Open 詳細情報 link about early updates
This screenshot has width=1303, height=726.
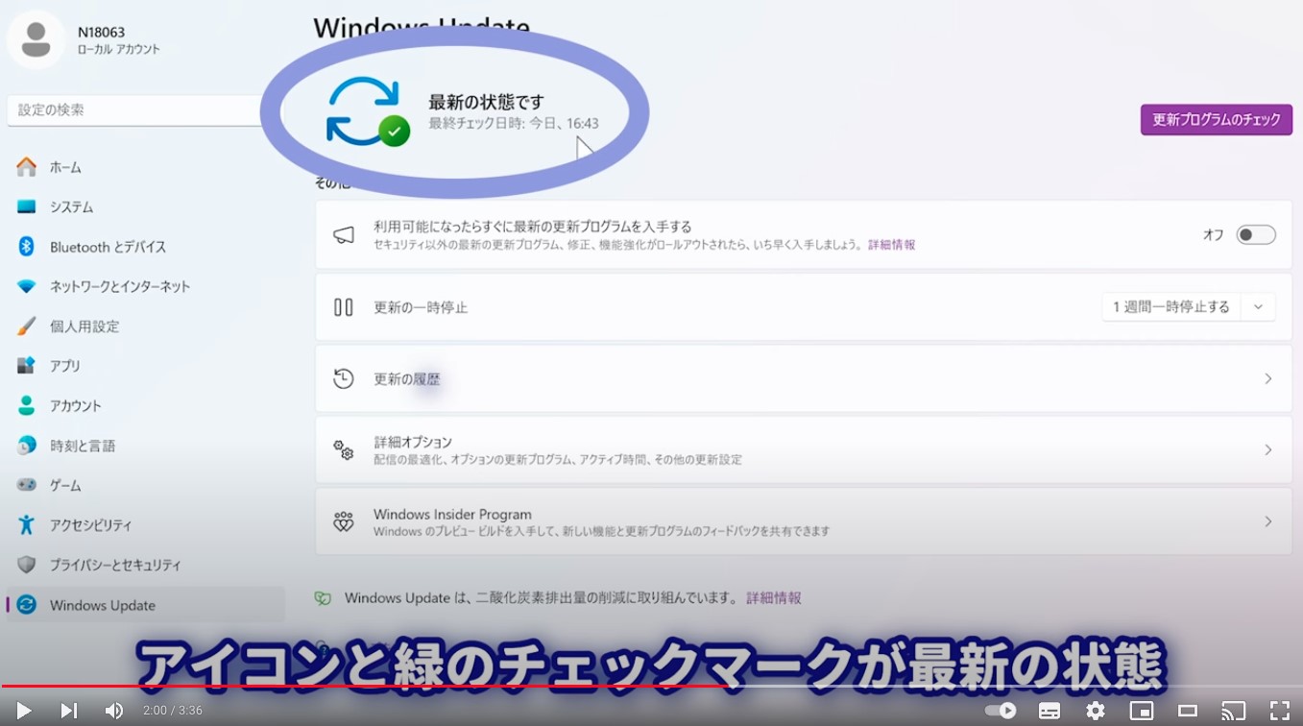(892, 245)
